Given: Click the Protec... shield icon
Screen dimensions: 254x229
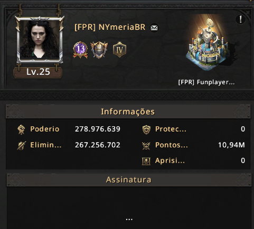Looking at the screenshot, I should (146, 130).
